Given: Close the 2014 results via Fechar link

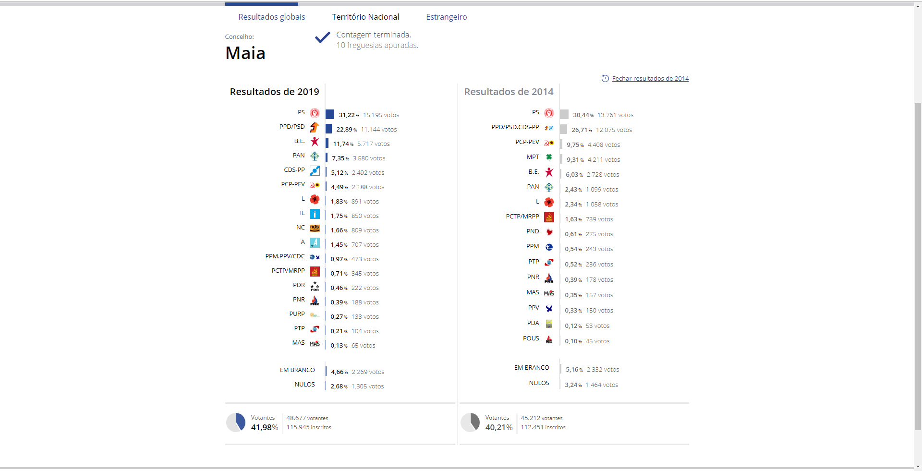Looking at the screenshot, I should point(650,78).
